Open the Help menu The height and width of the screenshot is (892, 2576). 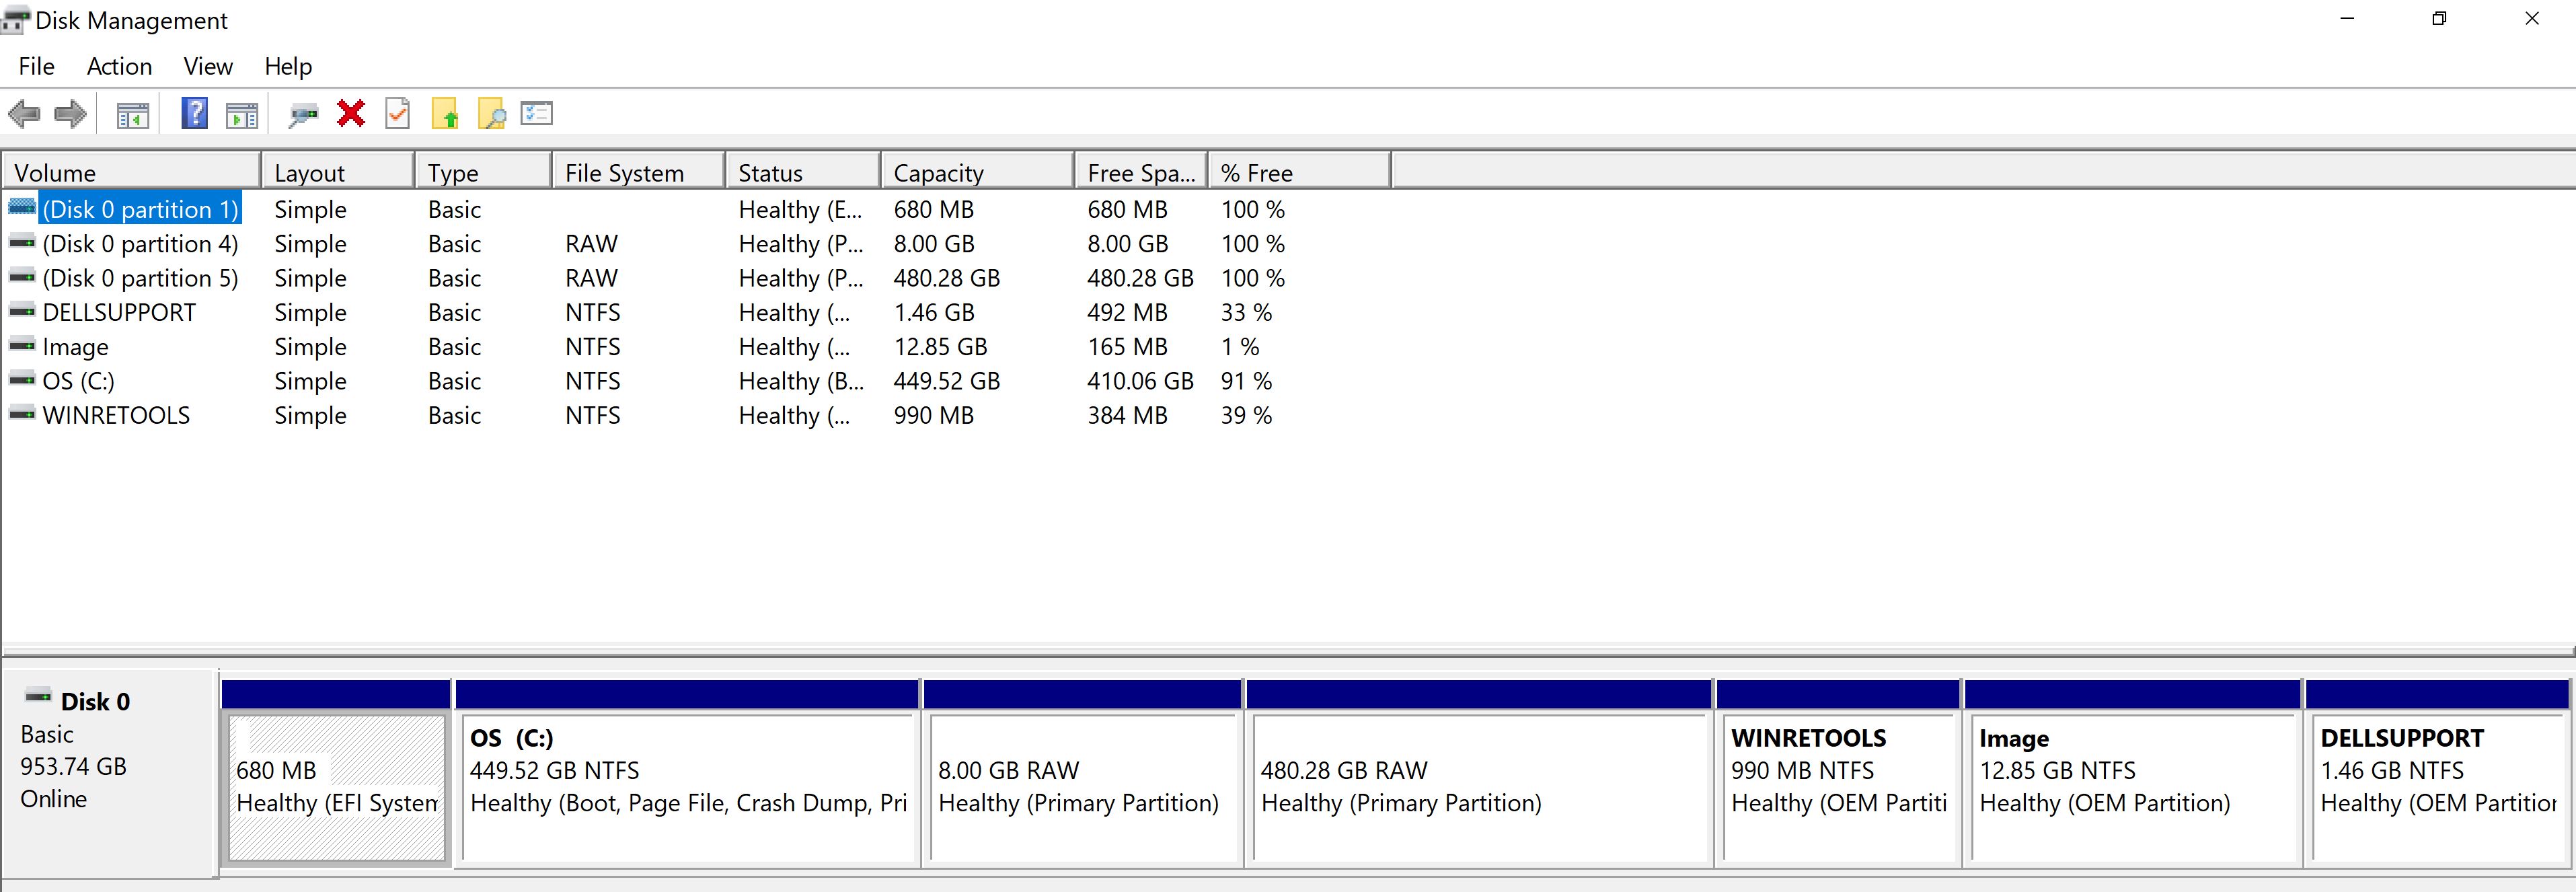(x=288, y=66)
